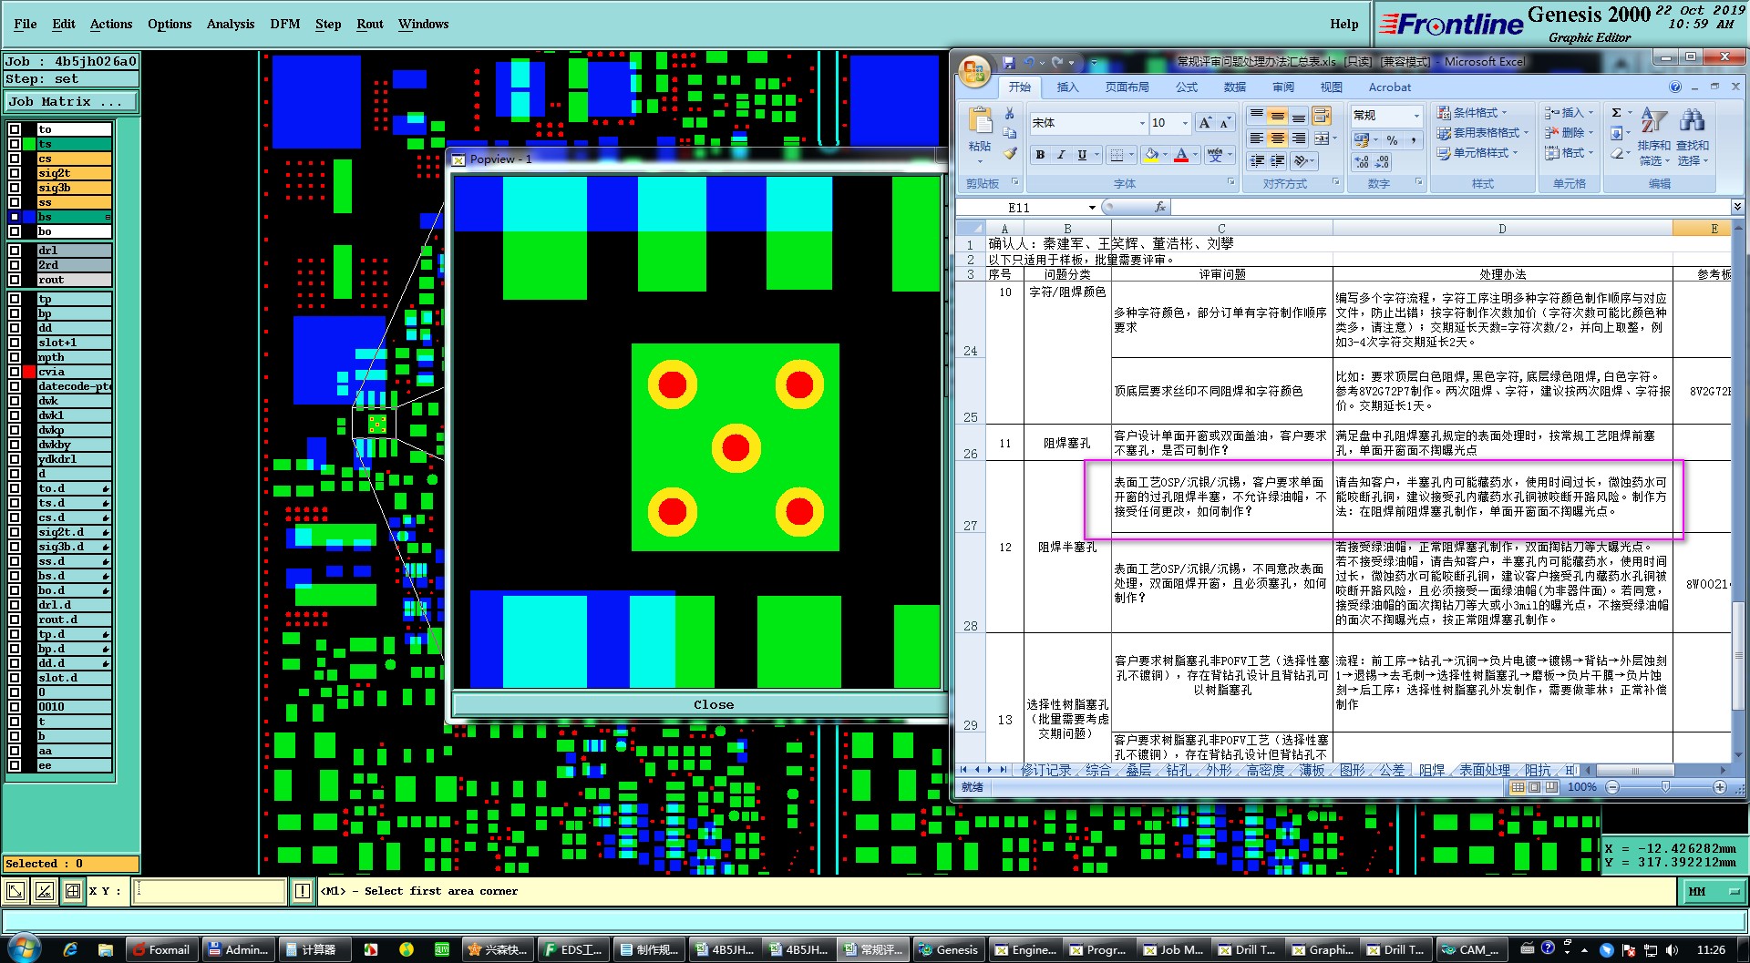Click the X Y coordinate input field
Screen dimensions: 1750x963
pyautogui.click(x=211, y=891)
